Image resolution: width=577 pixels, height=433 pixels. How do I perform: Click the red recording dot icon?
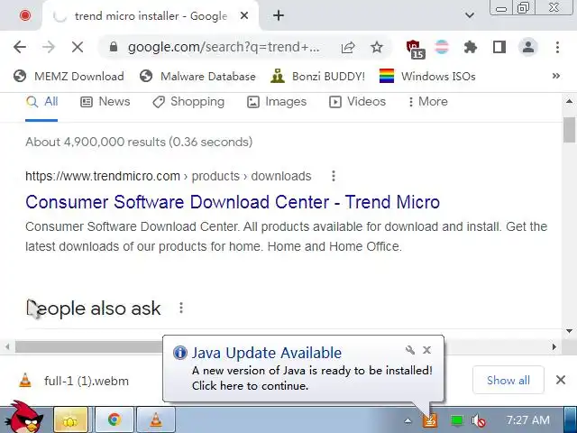[x=25, y=15]
